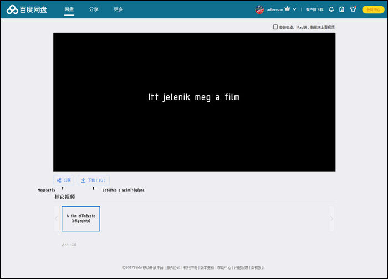Click the 大小: 1G size text
This screenshot has width=388, height=279.
[x=69, y=245]
